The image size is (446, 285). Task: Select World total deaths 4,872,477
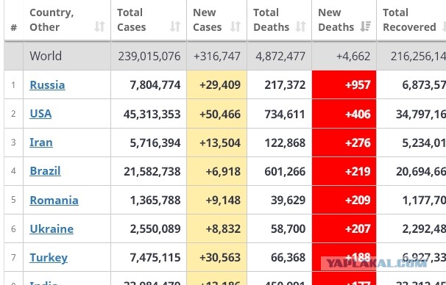tap(280, 57)
